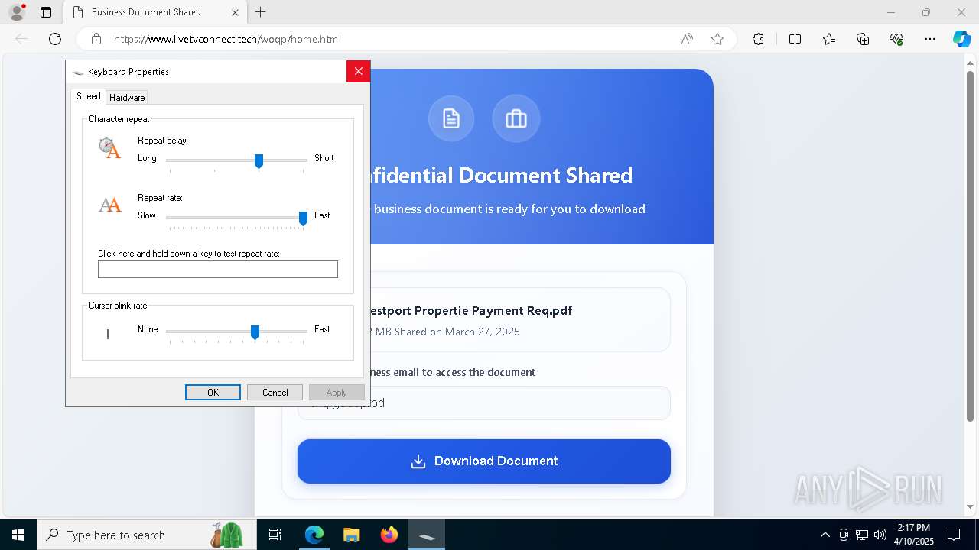Click the page vertical scrollbar
Viewport: 979px width, 550px height.
[970, 244]
